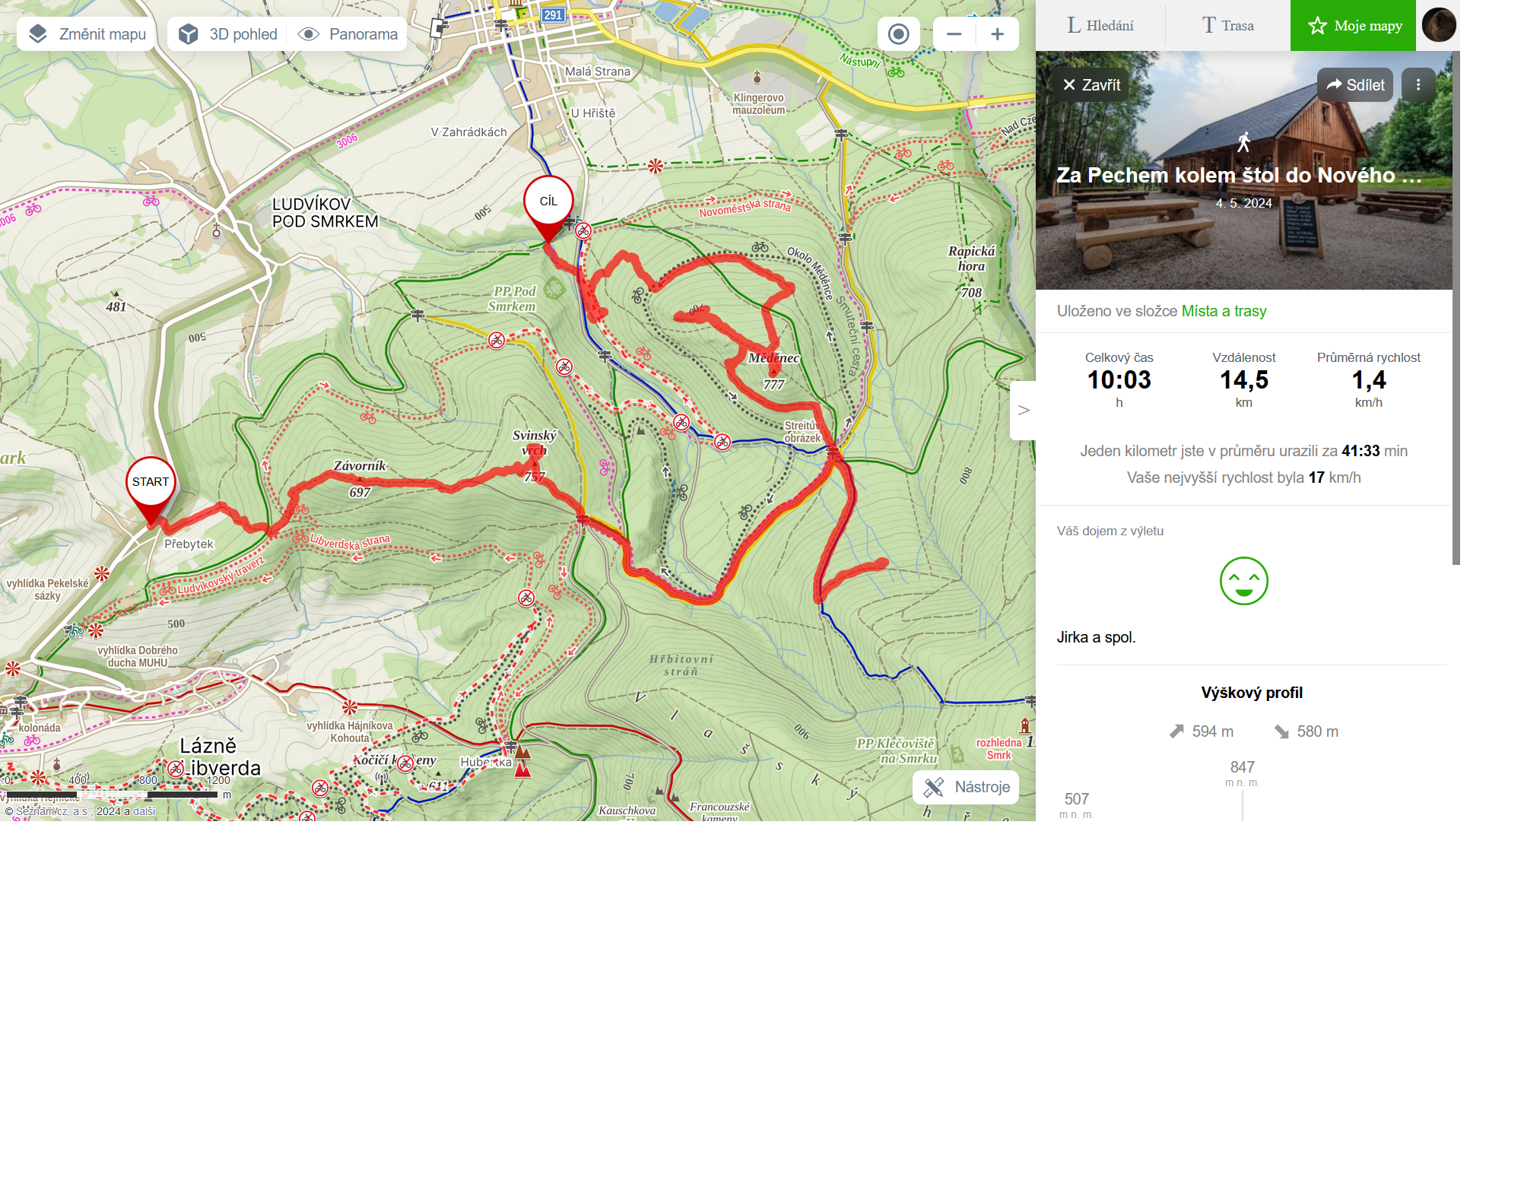The image size is (1524, 1177).
Task: Open the three-dot more options menu
Action: pyautogui.click(x=1418, y=85)
